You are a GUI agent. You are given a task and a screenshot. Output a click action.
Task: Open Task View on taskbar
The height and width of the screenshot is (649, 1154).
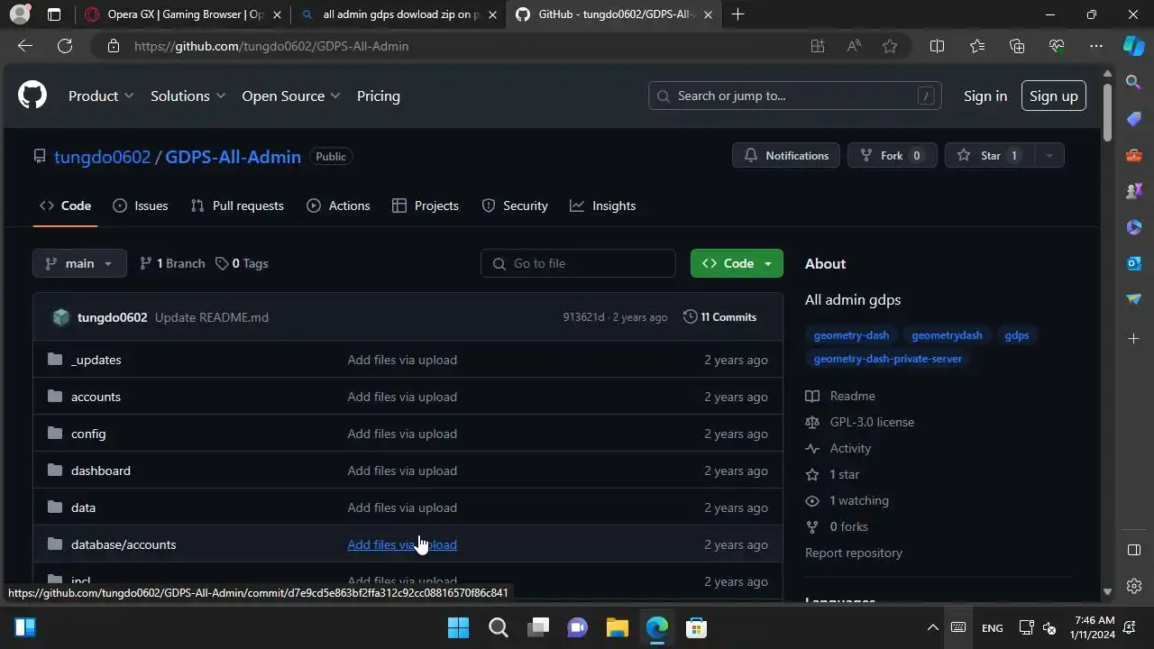pyautogui.click(x=537, y=627)
